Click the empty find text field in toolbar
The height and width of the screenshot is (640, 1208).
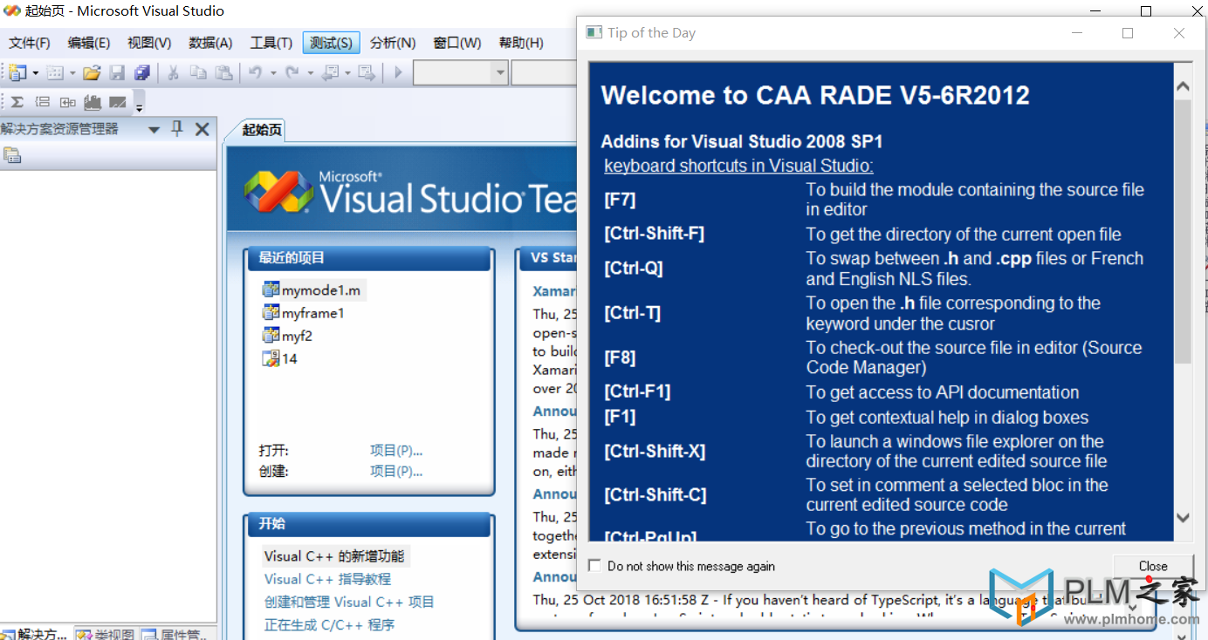(x=545, y=73)
